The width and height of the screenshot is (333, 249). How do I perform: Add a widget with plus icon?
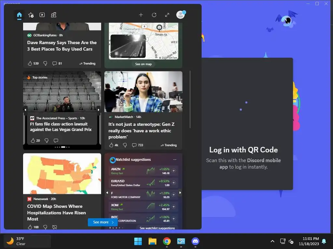click(141, 15)
